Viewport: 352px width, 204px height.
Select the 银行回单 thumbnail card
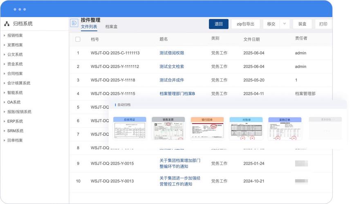[x=207, y=128]
